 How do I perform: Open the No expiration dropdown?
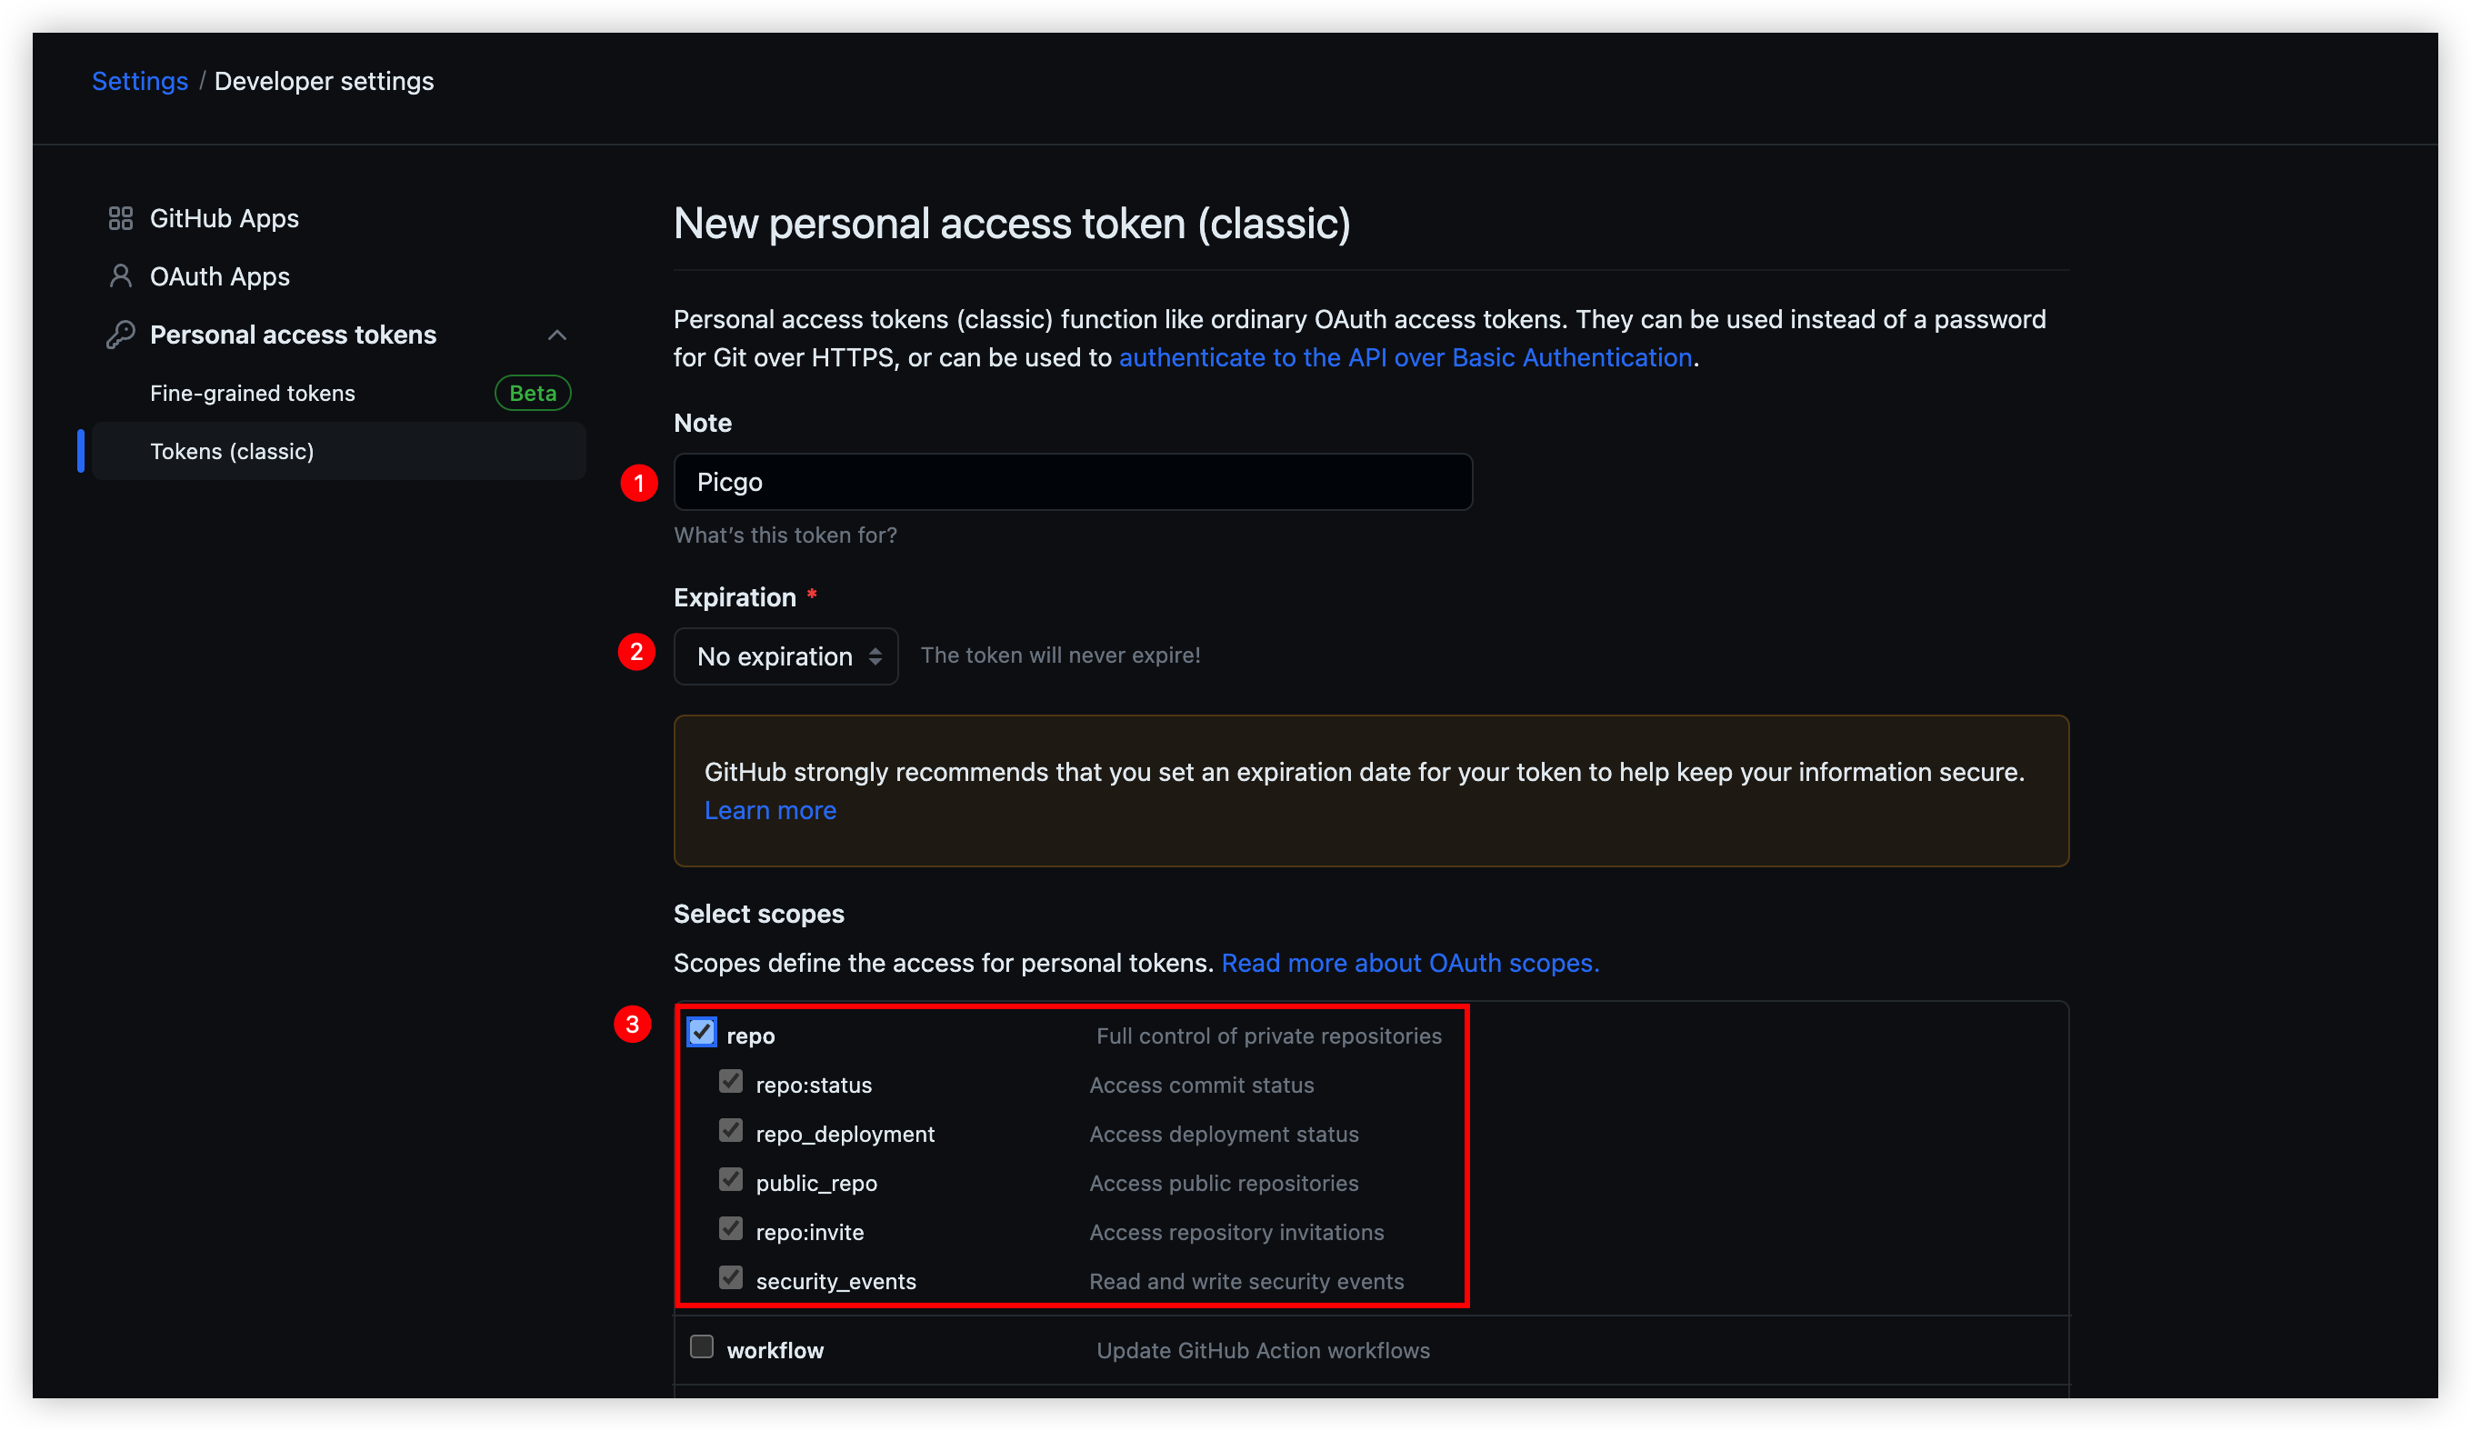(x=785, y=656)
